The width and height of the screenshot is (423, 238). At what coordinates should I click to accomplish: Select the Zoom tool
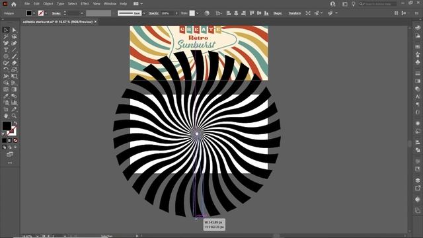pyautogui.click(x=14, y=116)
